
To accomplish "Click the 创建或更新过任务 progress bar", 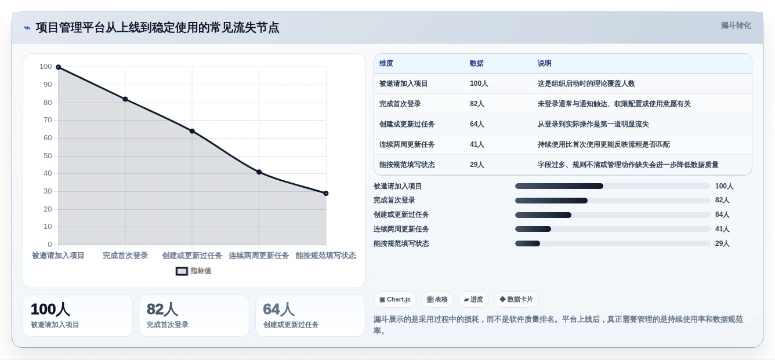I will click(x=613, y=215).
